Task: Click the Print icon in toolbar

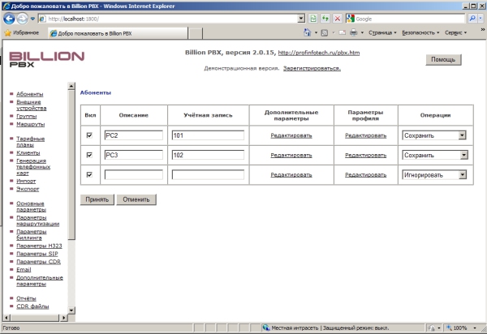Action: point(353,32)
